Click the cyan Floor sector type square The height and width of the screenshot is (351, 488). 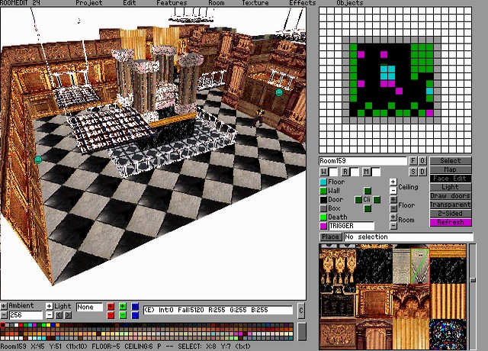tap(323, 182)
